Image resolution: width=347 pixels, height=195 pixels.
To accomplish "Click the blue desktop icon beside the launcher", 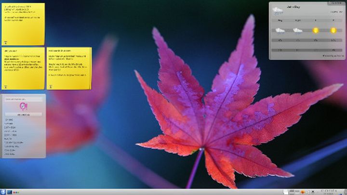I will tap(10, 192).
